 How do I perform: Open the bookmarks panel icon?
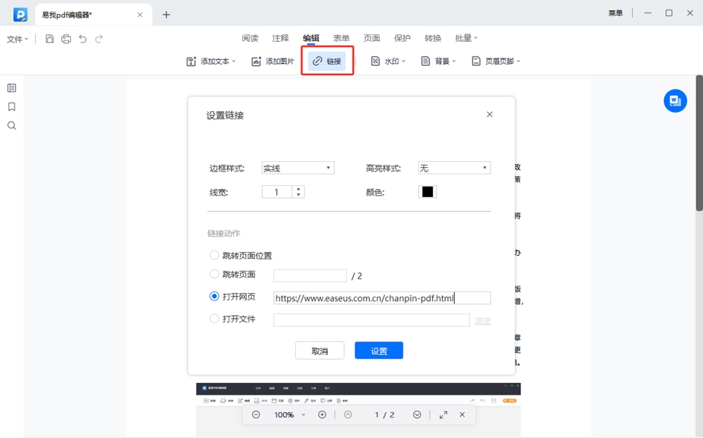(x=12, y=107)
